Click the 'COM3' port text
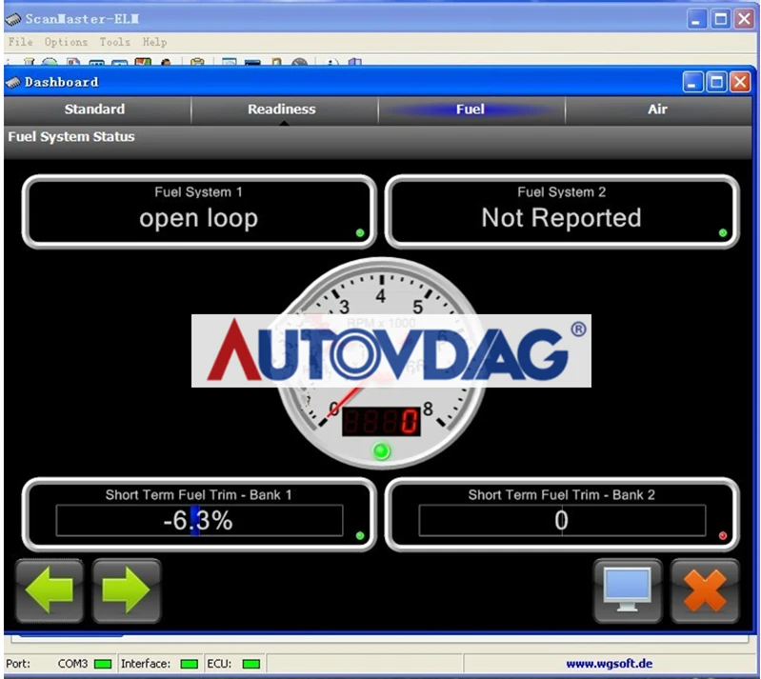This screenshot has width=761, height=679. [x=72, y=664]
